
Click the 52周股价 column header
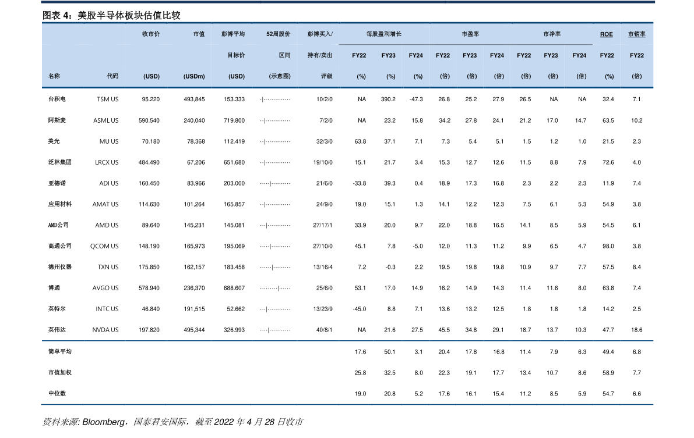(279, 34)
